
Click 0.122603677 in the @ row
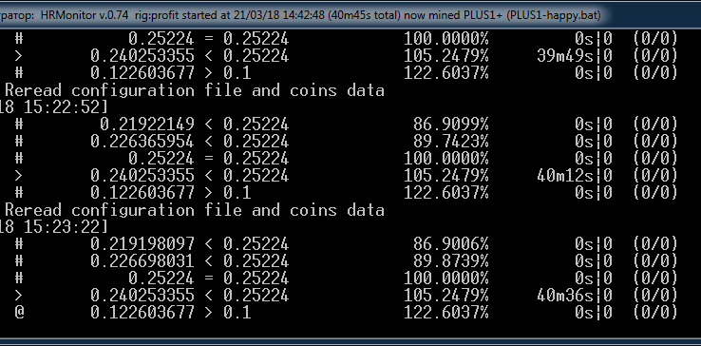point(142,312)
